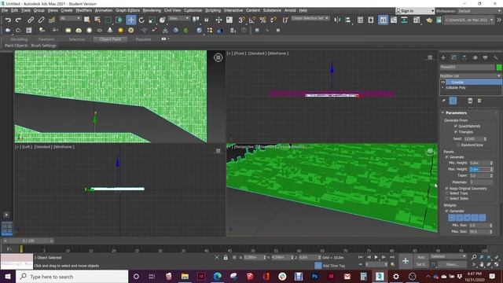Screen dimensions: 503x283
Task: Open the Display command panel tab
Action: 485,57
